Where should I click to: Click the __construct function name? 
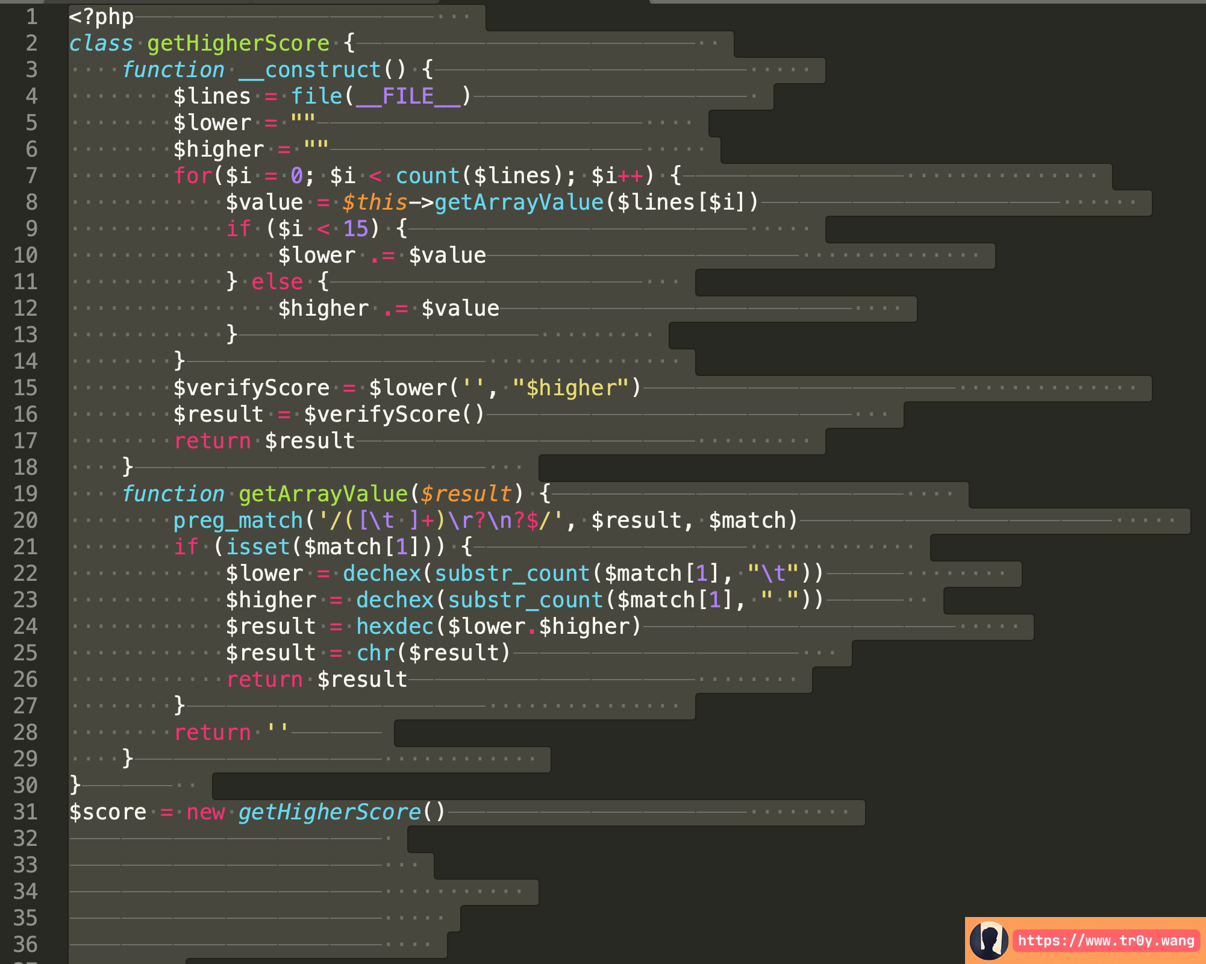310,70
